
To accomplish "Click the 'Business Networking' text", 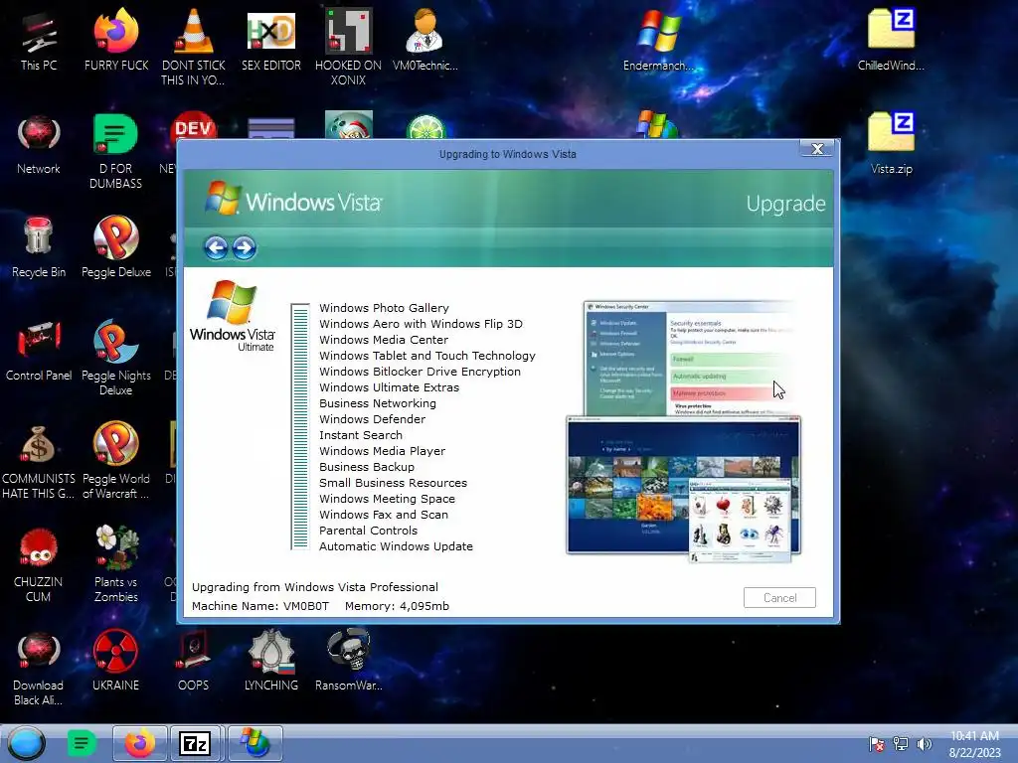I will coord(378,403).
